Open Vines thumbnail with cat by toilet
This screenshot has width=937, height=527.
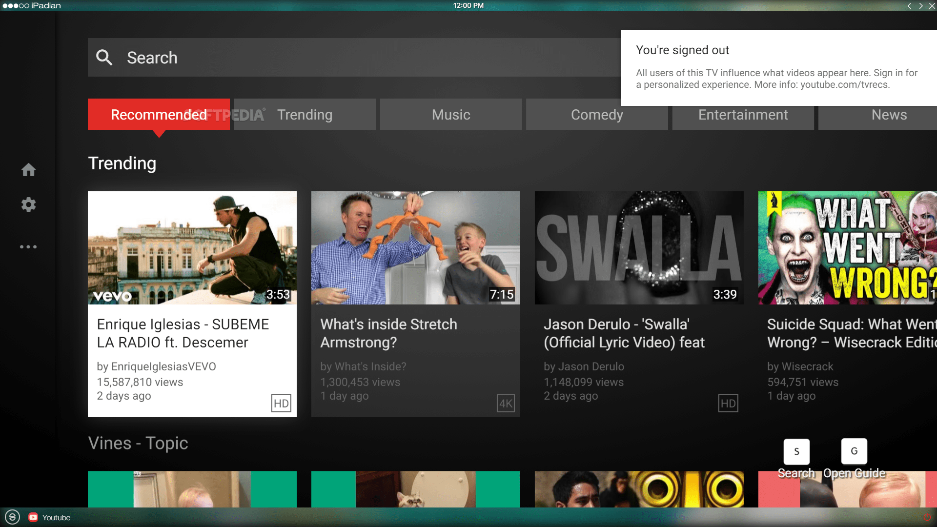[416, 489]
